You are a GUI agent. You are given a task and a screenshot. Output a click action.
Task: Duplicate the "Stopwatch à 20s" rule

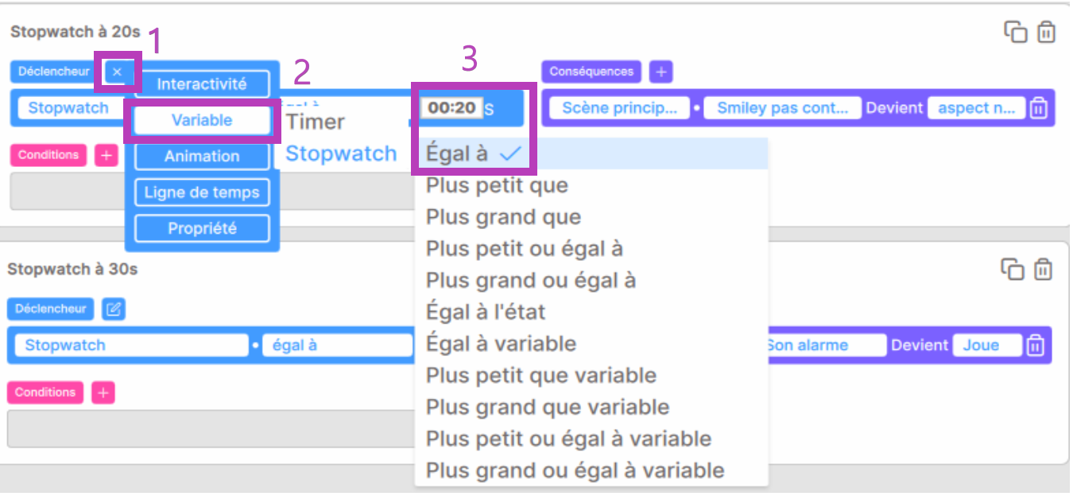[1016, 32]
